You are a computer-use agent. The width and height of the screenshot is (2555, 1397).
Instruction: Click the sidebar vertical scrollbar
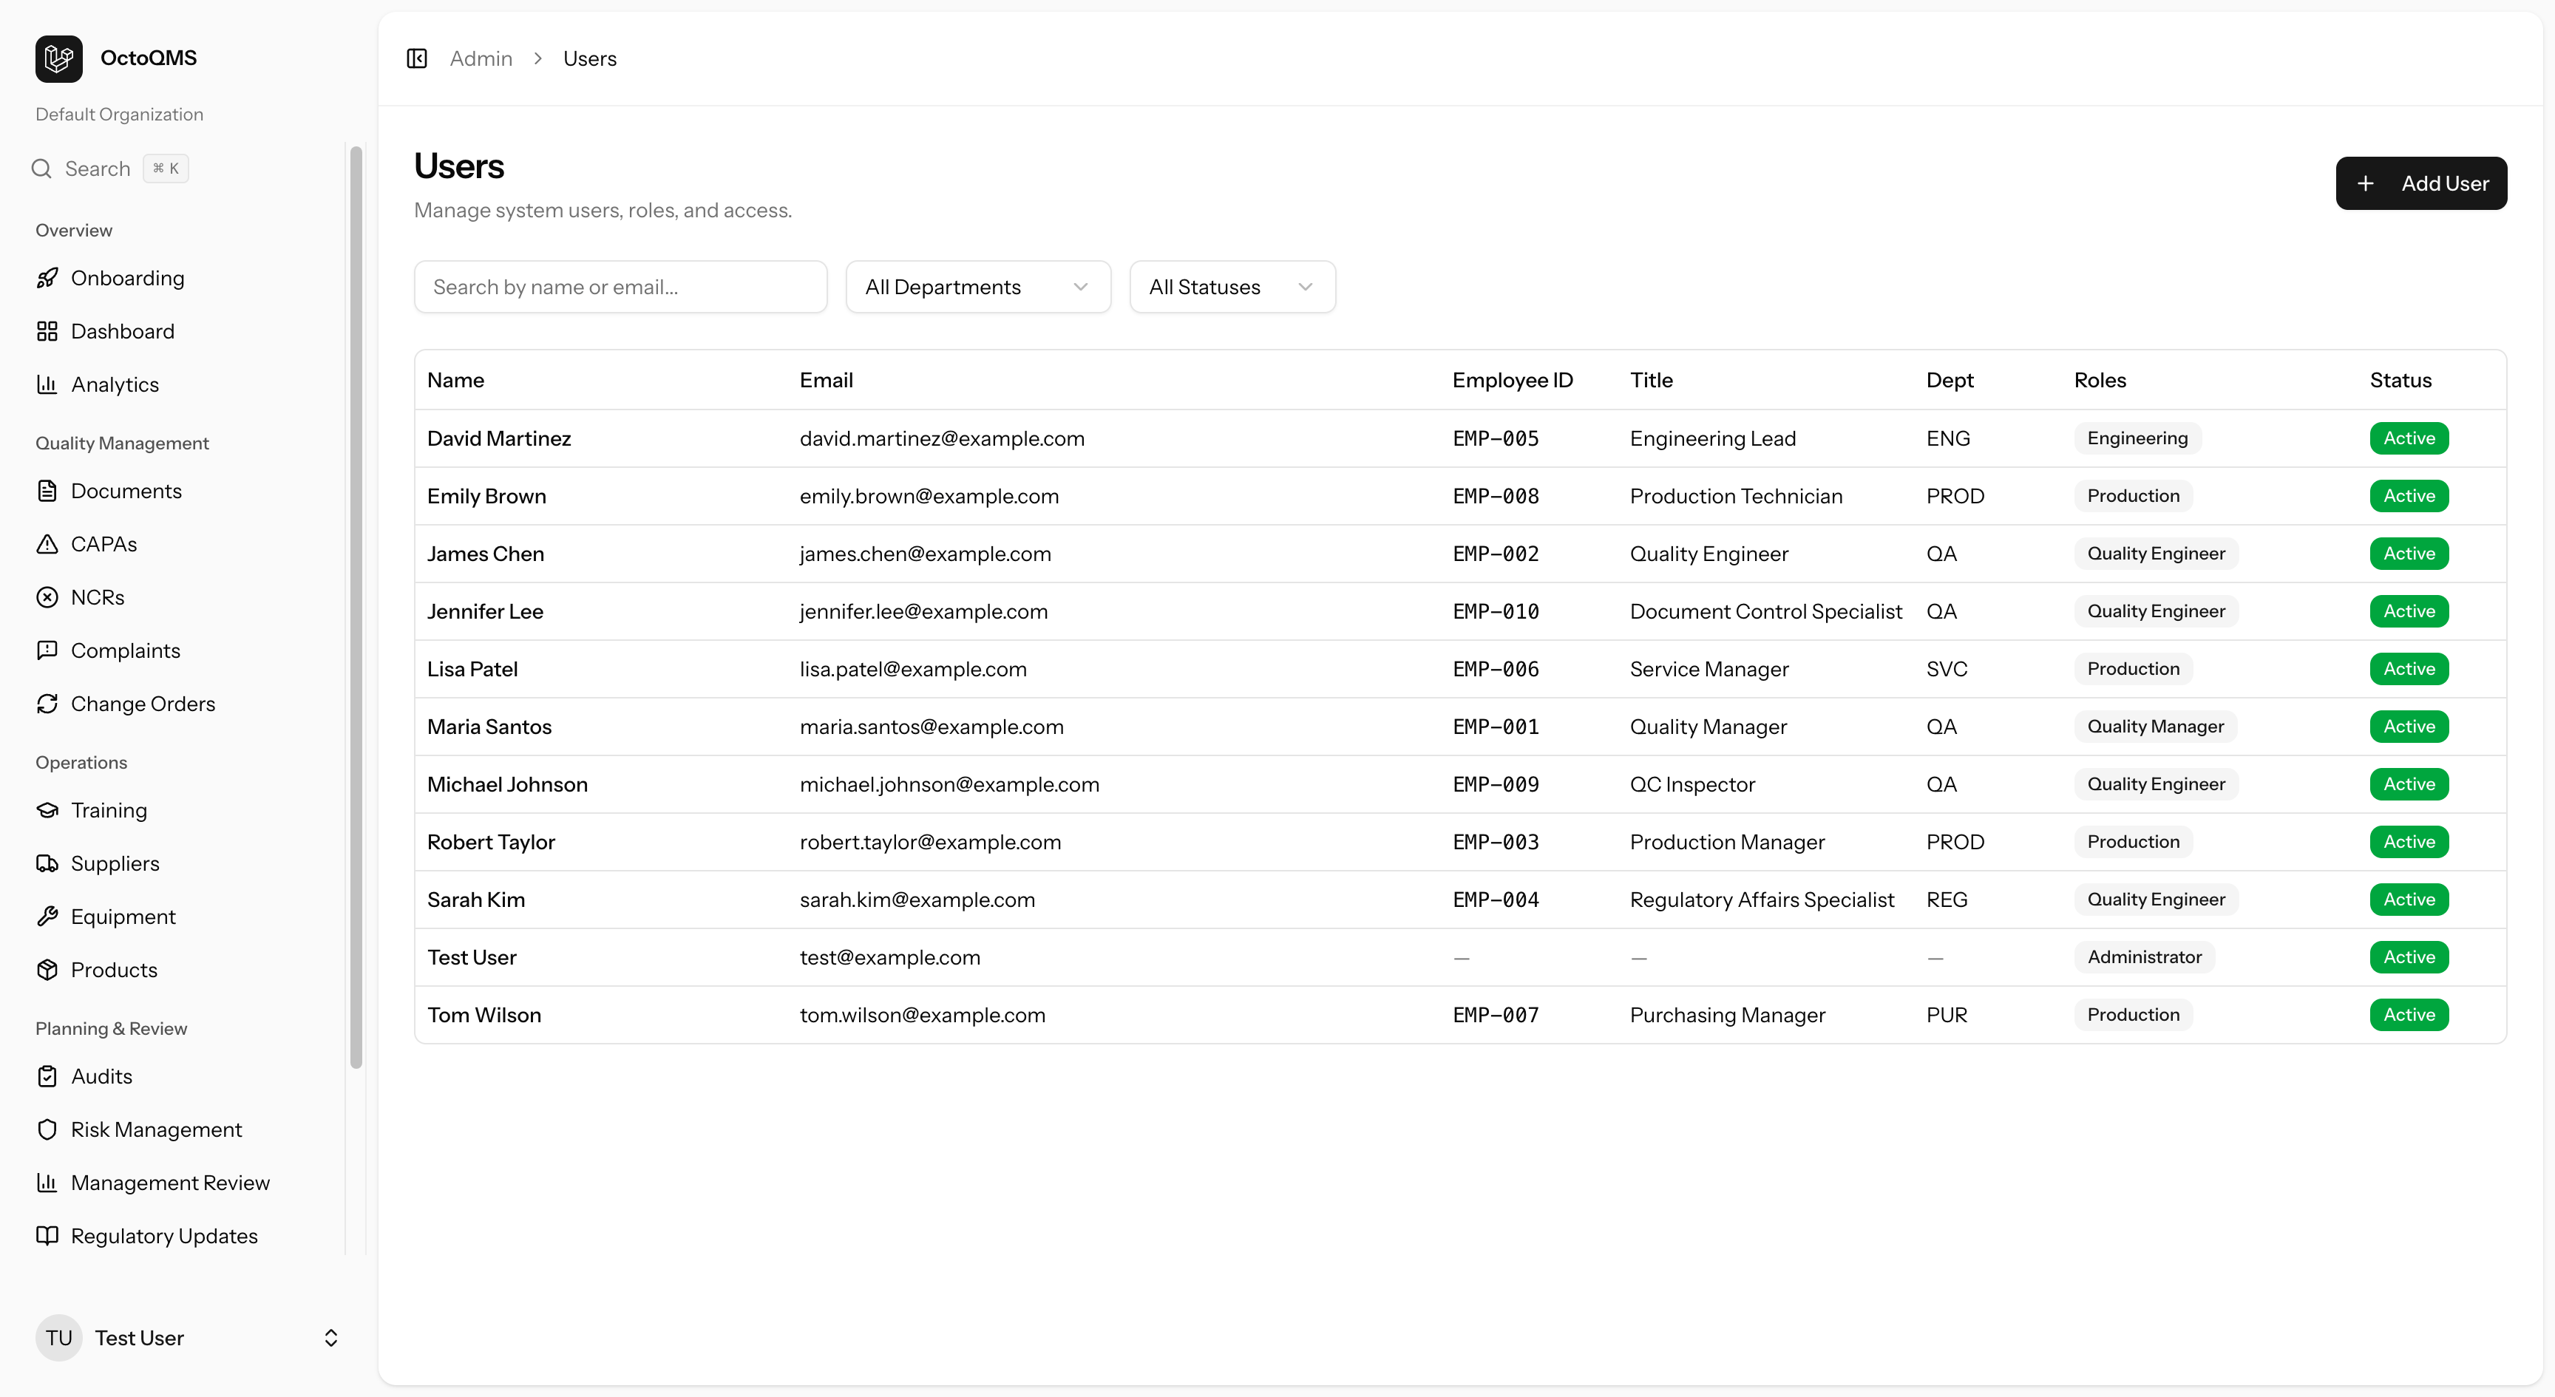(x=356, y=607)
